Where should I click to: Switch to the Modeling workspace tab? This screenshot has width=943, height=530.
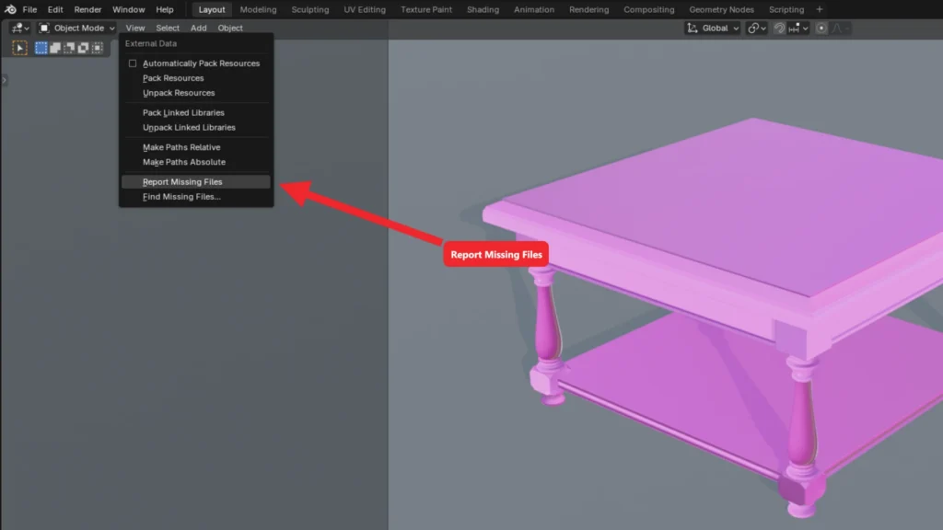(258, 9)
